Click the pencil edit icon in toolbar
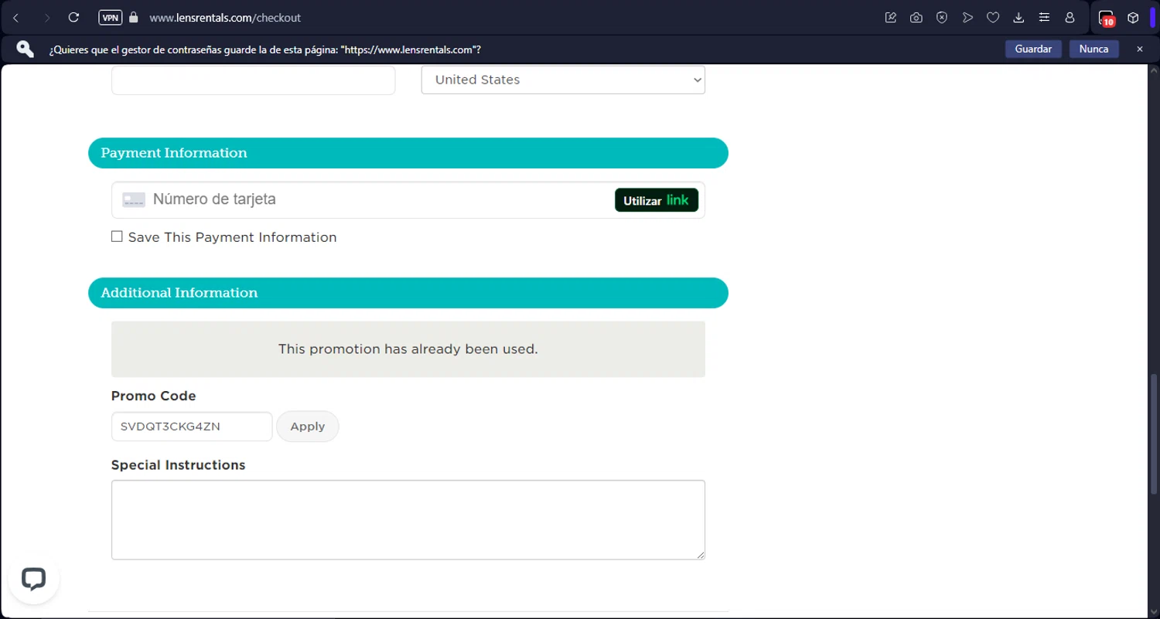This screenshot has width=1160, height=619. click(890, 18)
